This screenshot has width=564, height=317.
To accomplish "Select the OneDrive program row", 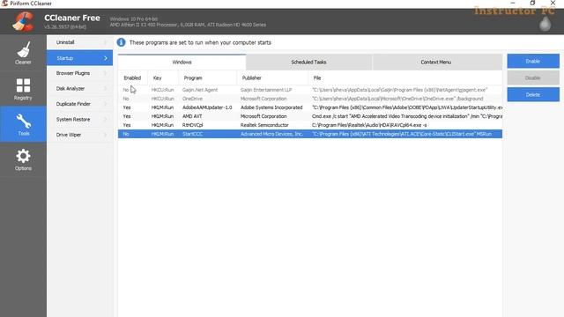I will coord(310,99).
